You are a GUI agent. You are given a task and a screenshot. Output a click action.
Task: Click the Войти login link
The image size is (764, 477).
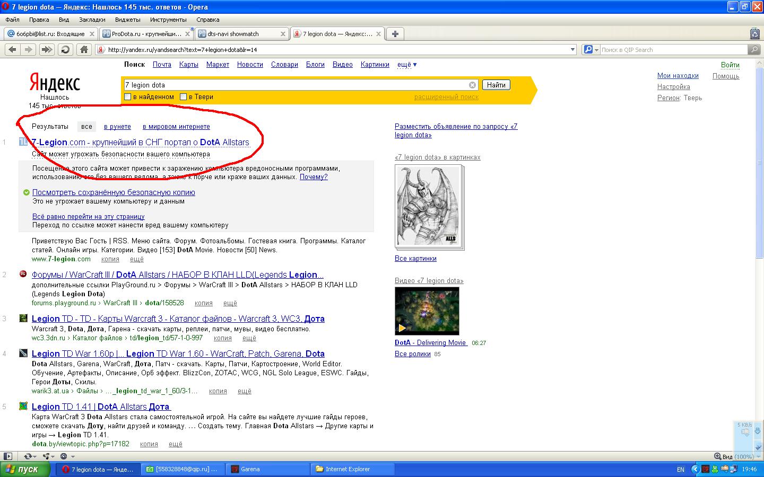(730, 65)
